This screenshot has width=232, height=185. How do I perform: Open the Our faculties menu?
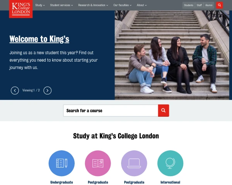coord(122,5)
